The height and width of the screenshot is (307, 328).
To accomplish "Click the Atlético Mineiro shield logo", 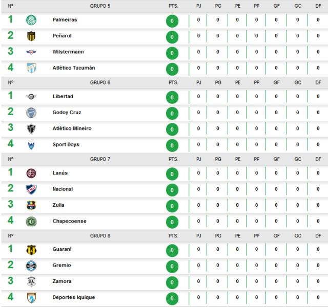I will [x=31, y=128].
